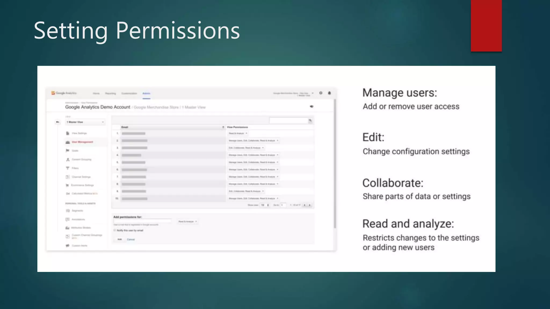Open Annotations under Personal Tools

[x=75, y=219]
